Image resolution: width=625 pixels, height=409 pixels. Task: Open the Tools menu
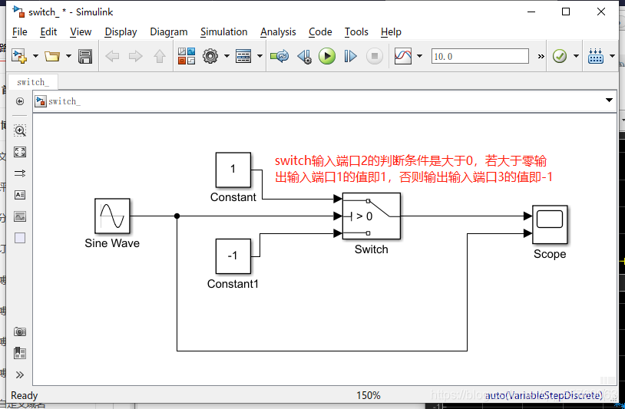coord(356,32)
